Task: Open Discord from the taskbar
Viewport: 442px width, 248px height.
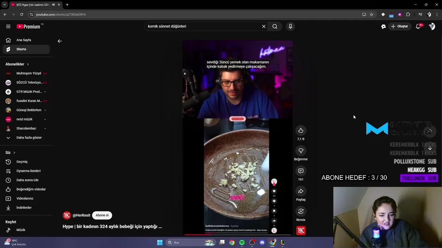Action: coord(262,242)
